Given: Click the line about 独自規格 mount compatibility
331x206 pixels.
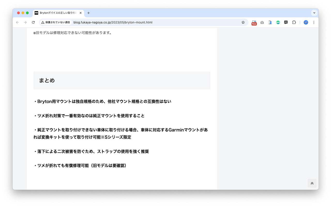Looking at the screenshot, I should (102, 102).
